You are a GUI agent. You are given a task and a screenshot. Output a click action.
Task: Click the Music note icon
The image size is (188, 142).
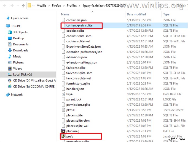pyautogui.click(x=10, y=56)
